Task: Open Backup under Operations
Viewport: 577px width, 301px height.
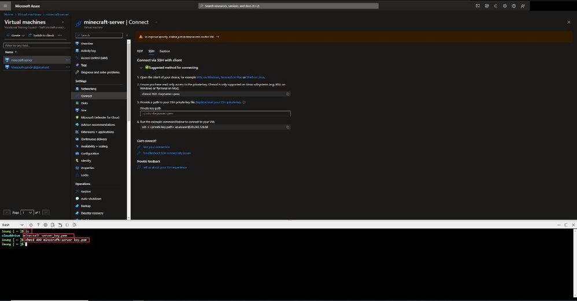Action: pyautogui.click(x=86, y=206)
